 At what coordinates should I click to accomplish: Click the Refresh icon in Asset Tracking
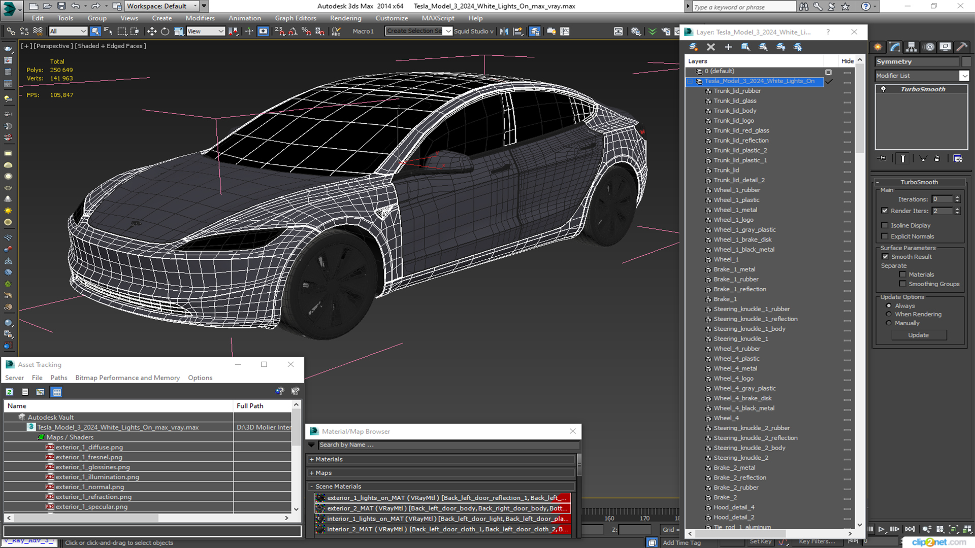pyautogui.click(x=10, y=392)
